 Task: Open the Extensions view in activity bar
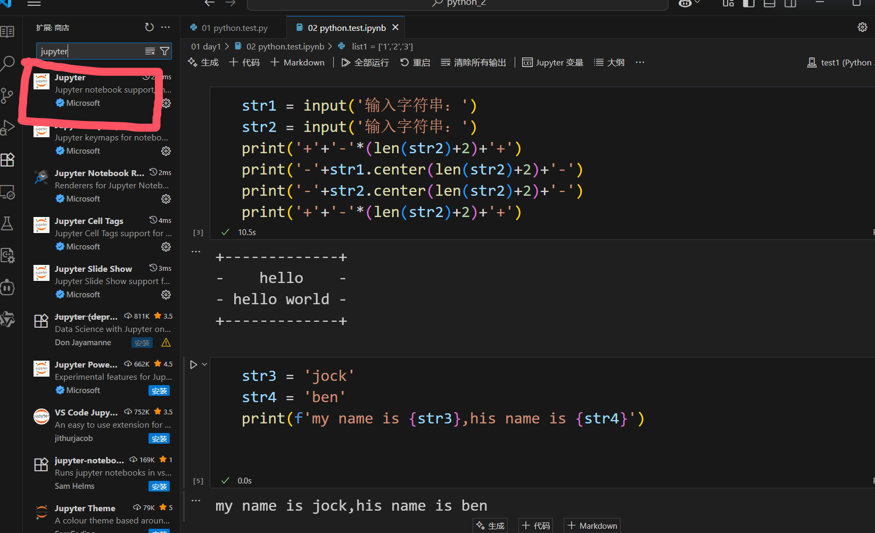[x=8, y=159]
